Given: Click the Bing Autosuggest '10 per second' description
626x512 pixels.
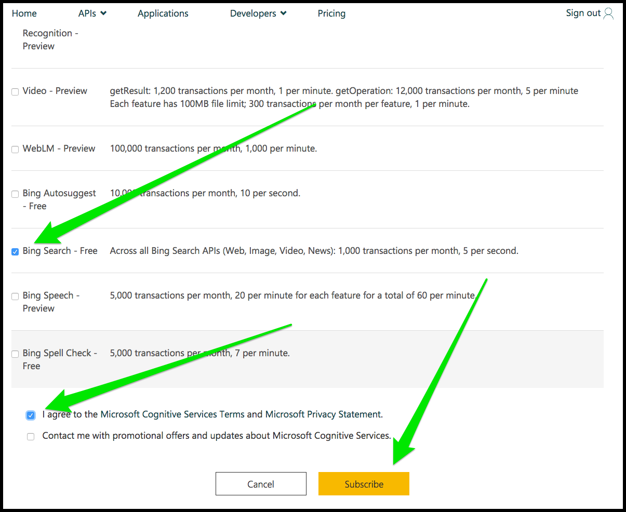Looking at the screenshot, I should tap(270, 193).
